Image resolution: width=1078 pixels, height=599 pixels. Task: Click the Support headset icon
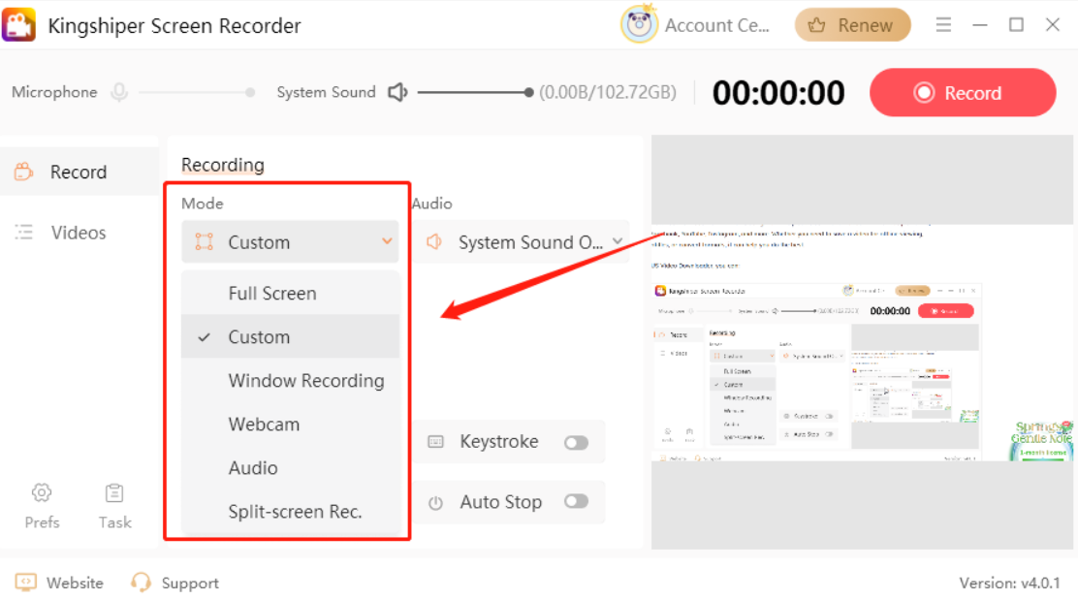tap(142, 583)
